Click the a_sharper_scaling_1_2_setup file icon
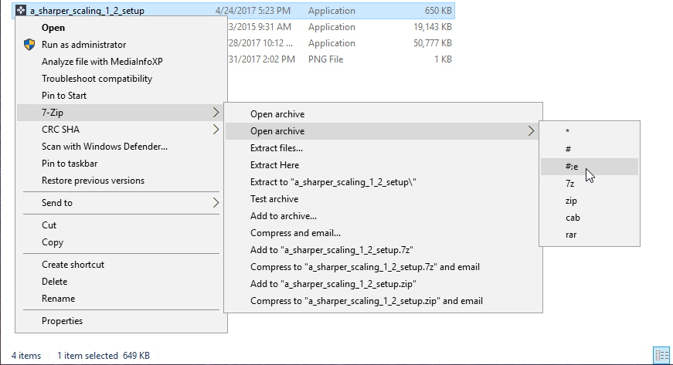This screenshot has height=365, width=673. (x=21, y=10)
